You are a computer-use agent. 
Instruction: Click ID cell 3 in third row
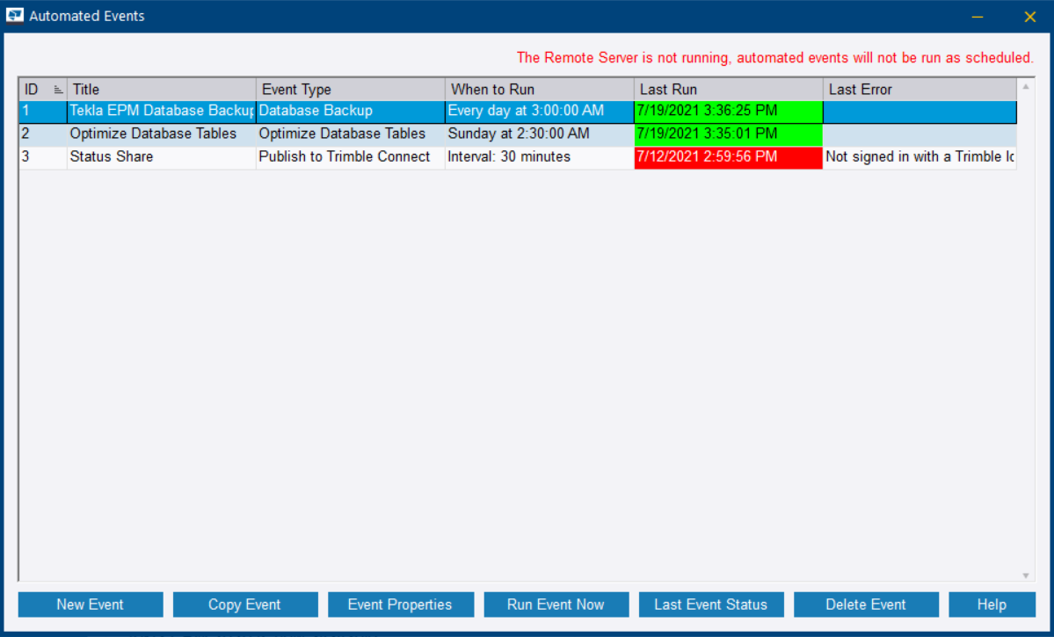(x=43, y=157)
